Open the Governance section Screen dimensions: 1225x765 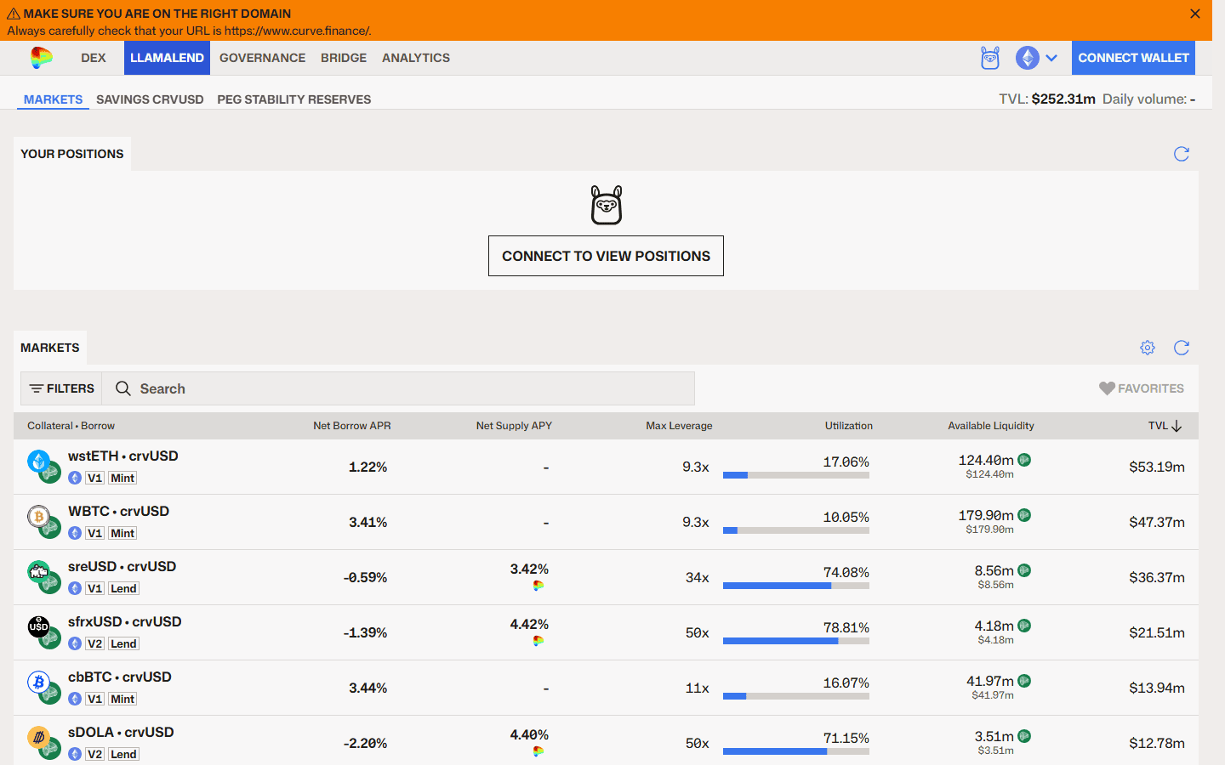[262, 58]
